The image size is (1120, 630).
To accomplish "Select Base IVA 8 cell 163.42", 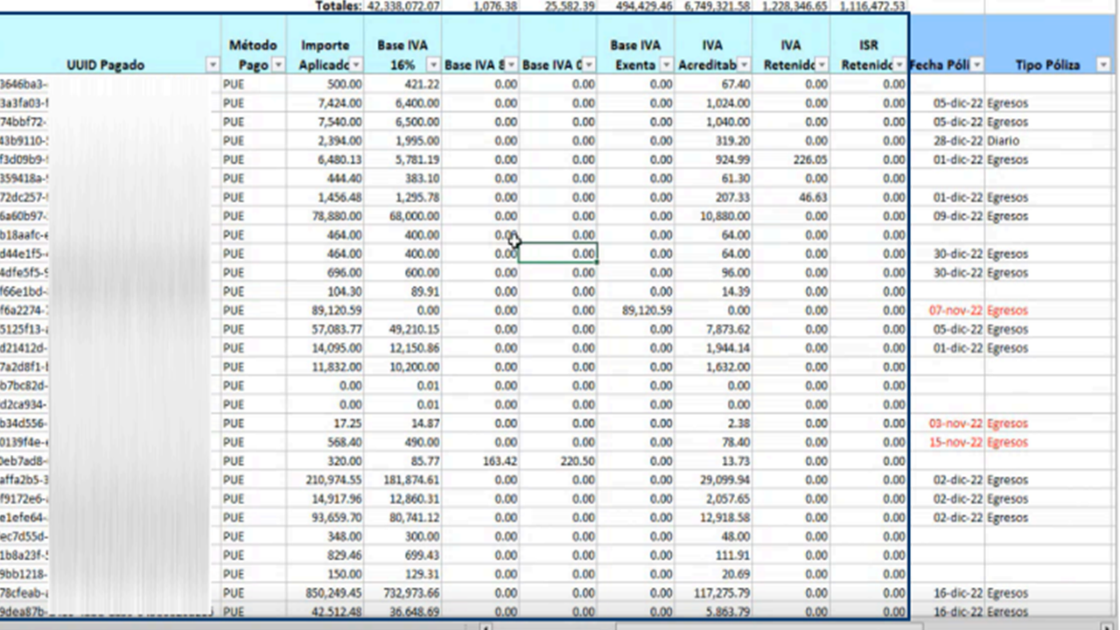I will pos(480,461).
